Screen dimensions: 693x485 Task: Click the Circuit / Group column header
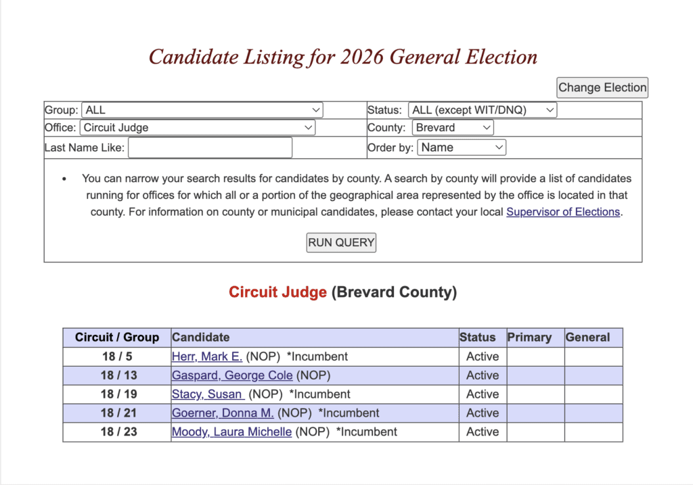coord(117,338)
